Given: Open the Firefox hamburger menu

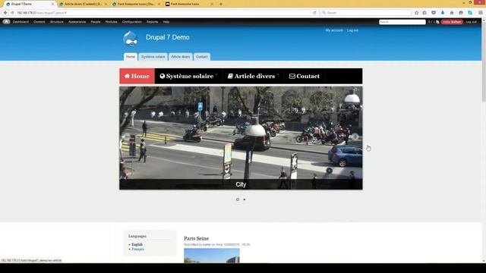Looking at the screenshot, I should [481, 13].
